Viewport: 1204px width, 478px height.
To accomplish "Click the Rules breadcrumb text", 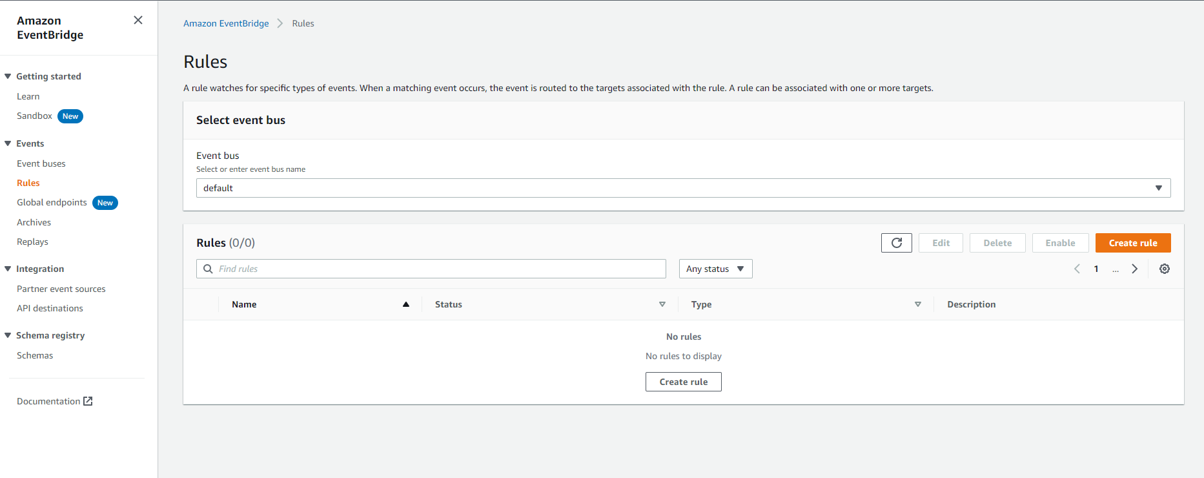I will point(303,23).
